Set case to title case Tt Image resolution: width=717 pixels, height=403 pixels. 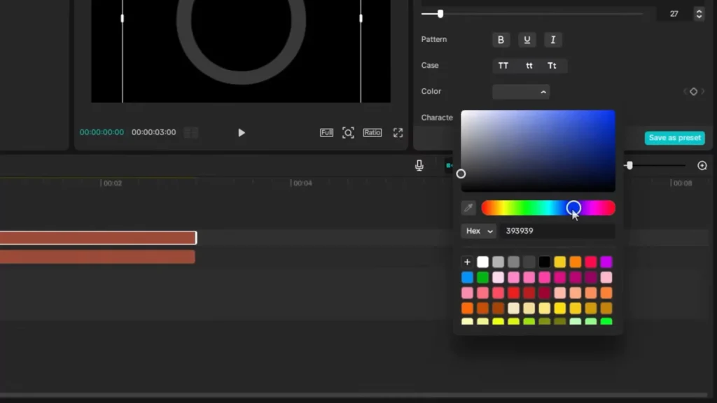click(552, 66)
